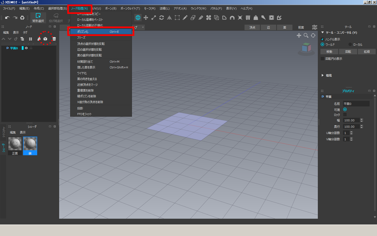This screenshot has width=377, height=236.
Task: Toggle visibility eye of 平面0 node
Action: pos(26,48)
